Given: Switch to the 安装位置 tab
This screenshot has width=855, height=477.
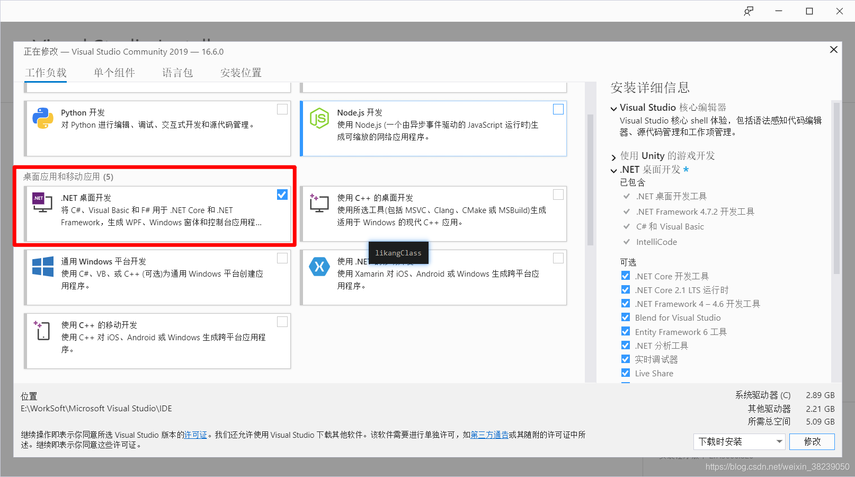Looking at the screenshot, I should (241, 73).
